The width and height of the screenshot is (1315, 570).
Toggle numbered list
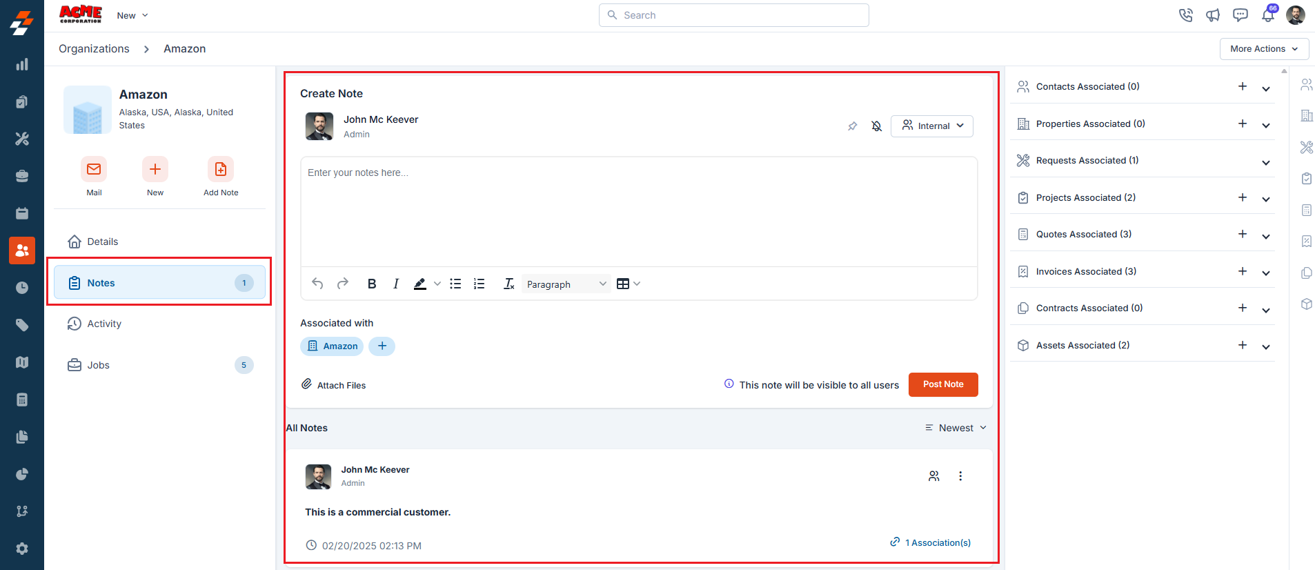coord(479,284)
